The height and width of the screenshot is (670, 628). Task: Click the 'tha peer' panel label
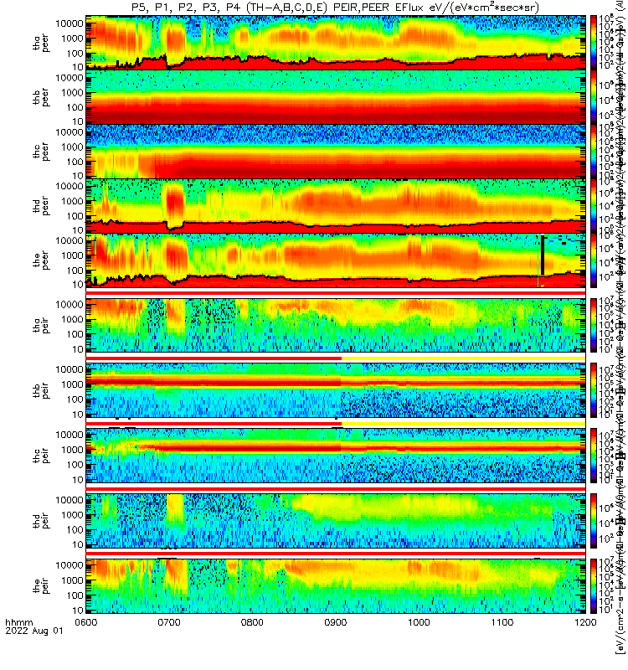click(x=41, y=44)
